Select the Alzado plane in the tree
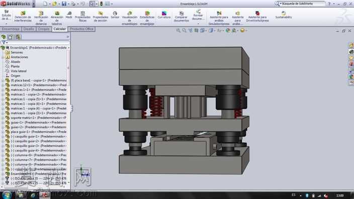The width and height of the screenshot is (354, 199). click(16, 62)
